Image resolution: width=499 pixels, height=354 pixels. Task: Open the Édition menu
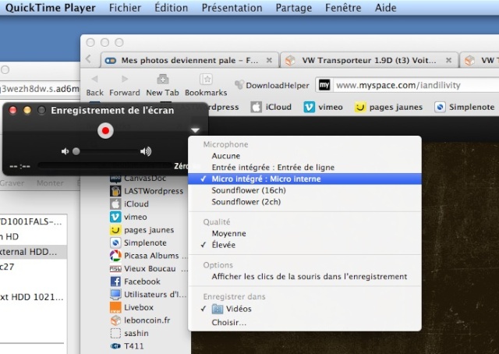pos(172,8)
